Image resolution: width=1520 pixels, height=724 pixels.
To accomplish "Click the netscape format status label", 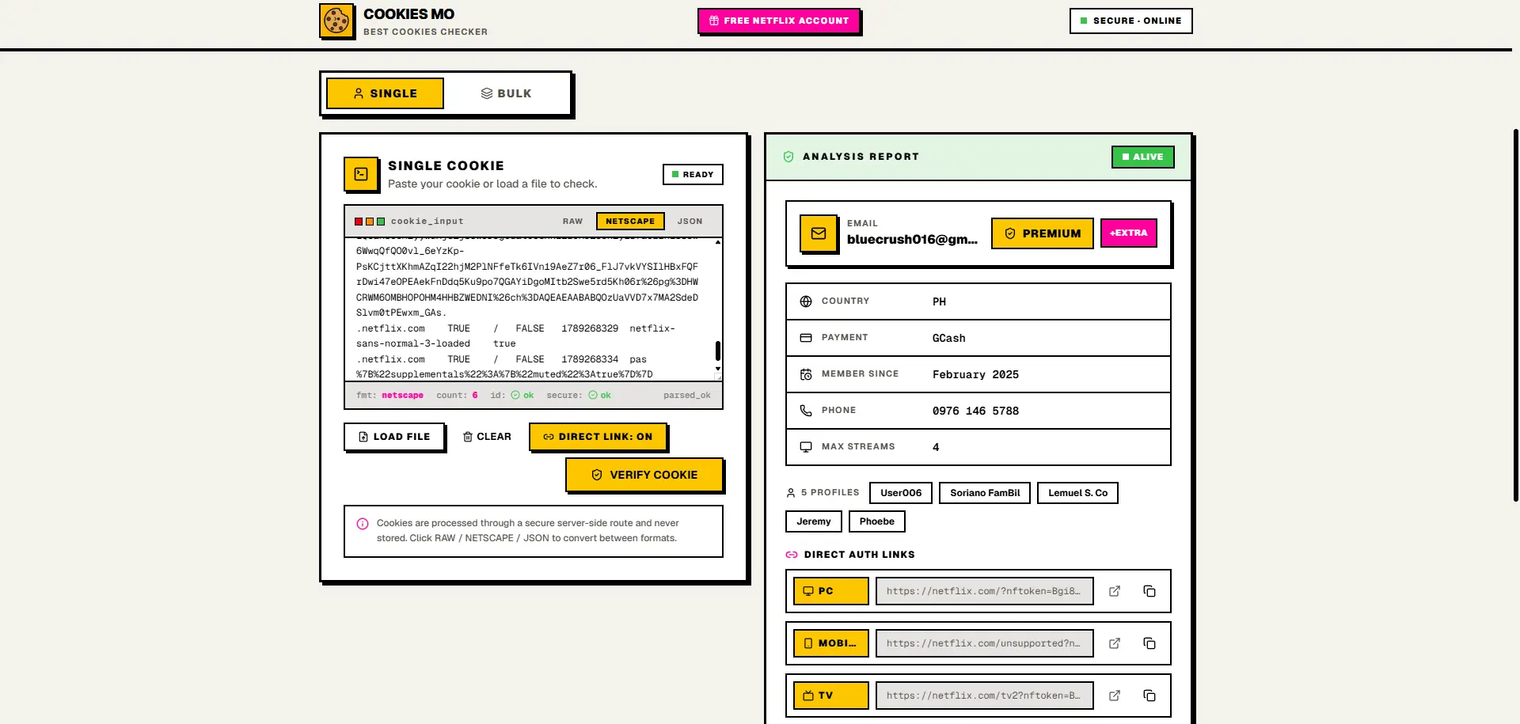I will [402, 396].
